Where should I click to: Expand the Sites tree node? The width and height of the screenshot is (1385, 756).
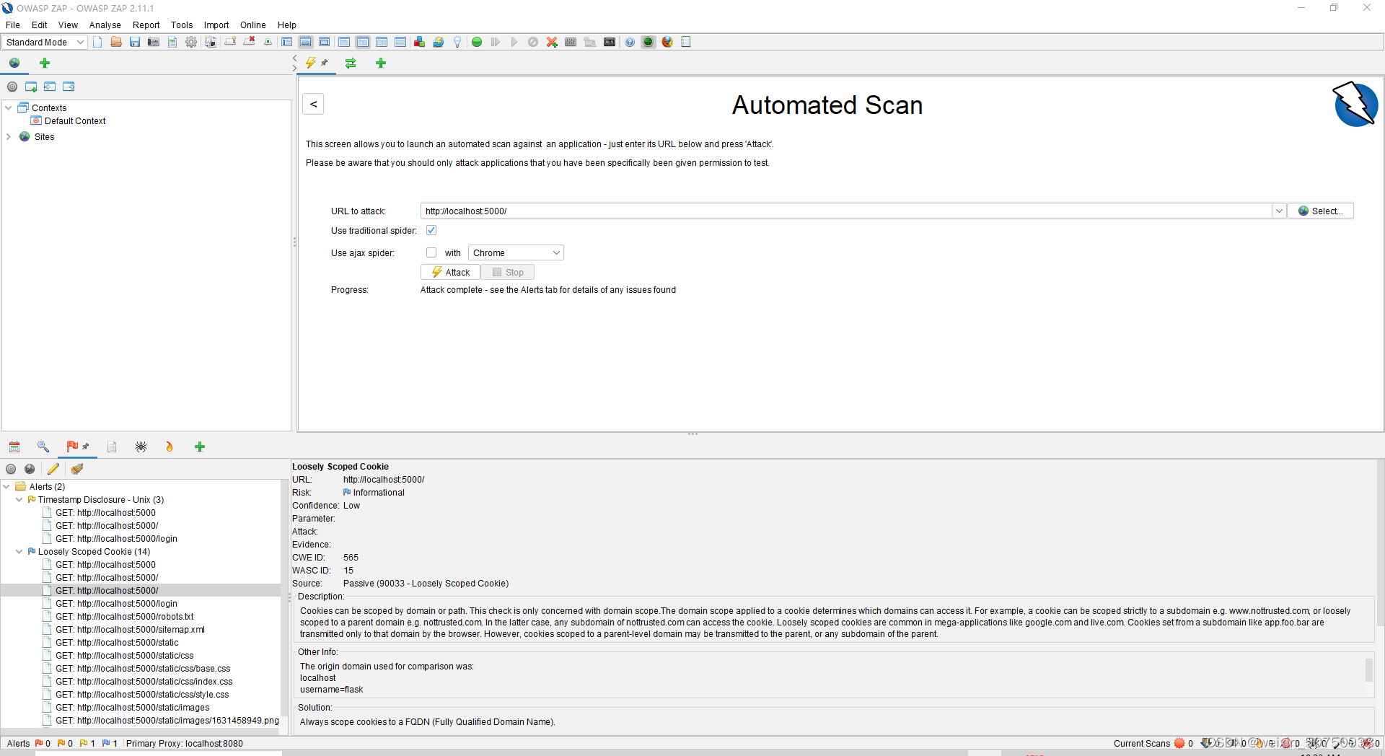point(9,136)
